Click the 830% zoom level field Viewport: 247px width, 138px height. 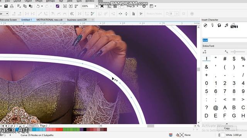pyautogui.click(x=88, y=6)
